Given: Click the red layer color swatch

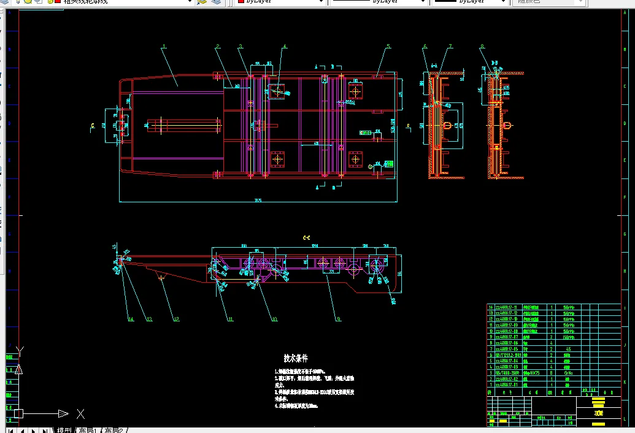Looking at the screenshot, I should tap(58, 2).
